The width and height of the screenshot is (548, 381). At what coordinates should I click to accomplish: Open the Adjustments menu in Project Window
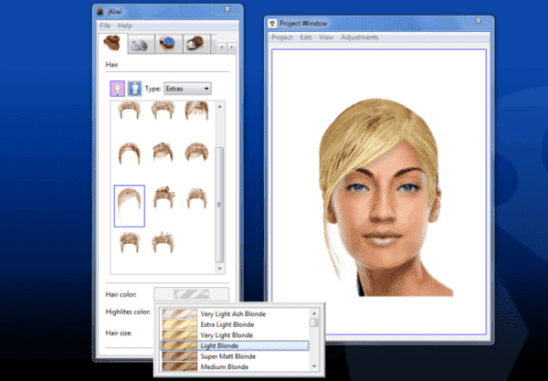[x=359, y=37]
